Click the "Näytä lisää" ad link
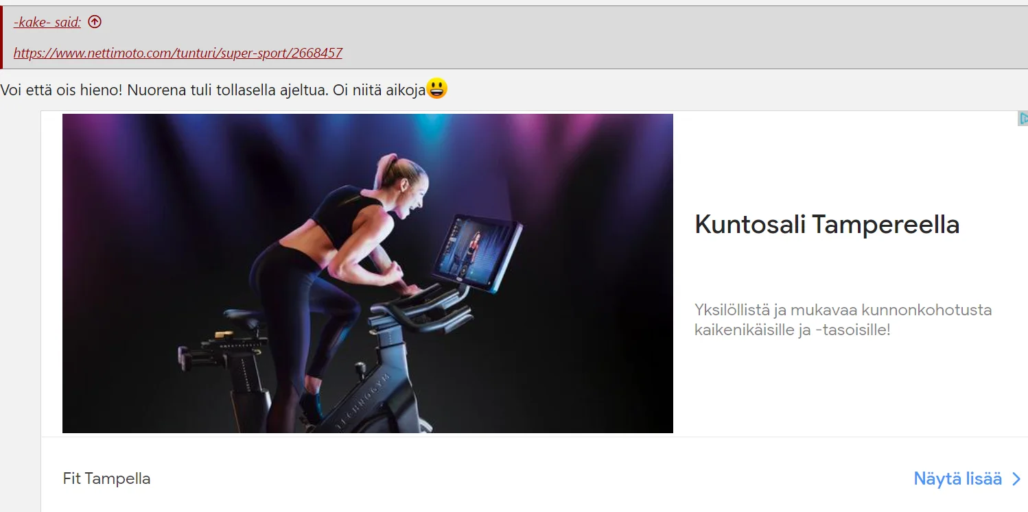The image size is (1028, 512). pos(957,479)
